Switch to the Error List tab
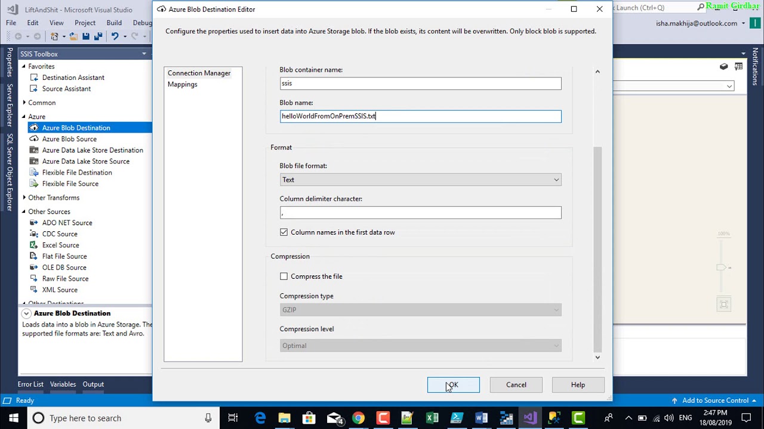Image resolution: width=764 pixels, height=429 pixels. click(30, 384)
